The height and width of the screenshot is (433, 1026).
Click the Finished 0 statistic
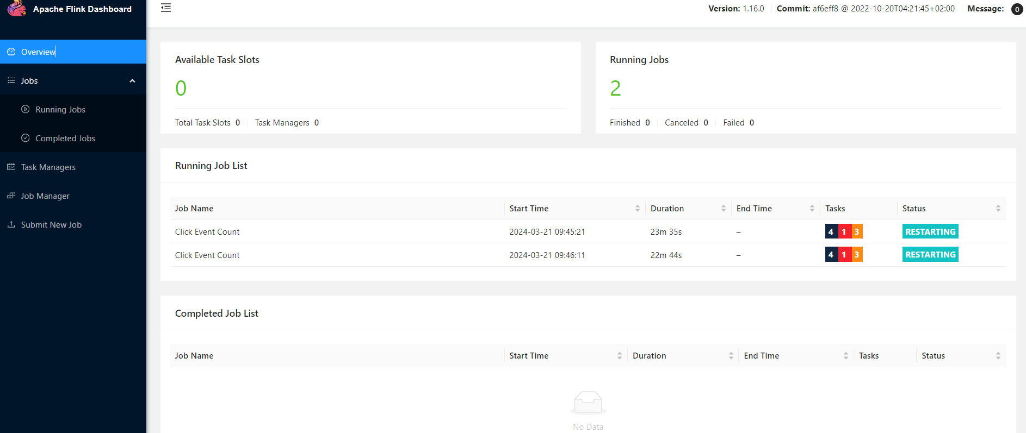click(630, 123)
